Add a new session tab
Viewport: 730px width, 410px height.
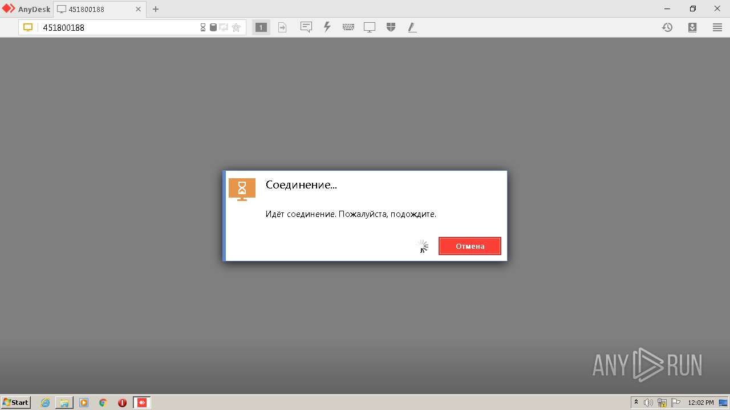pos(156,9)
